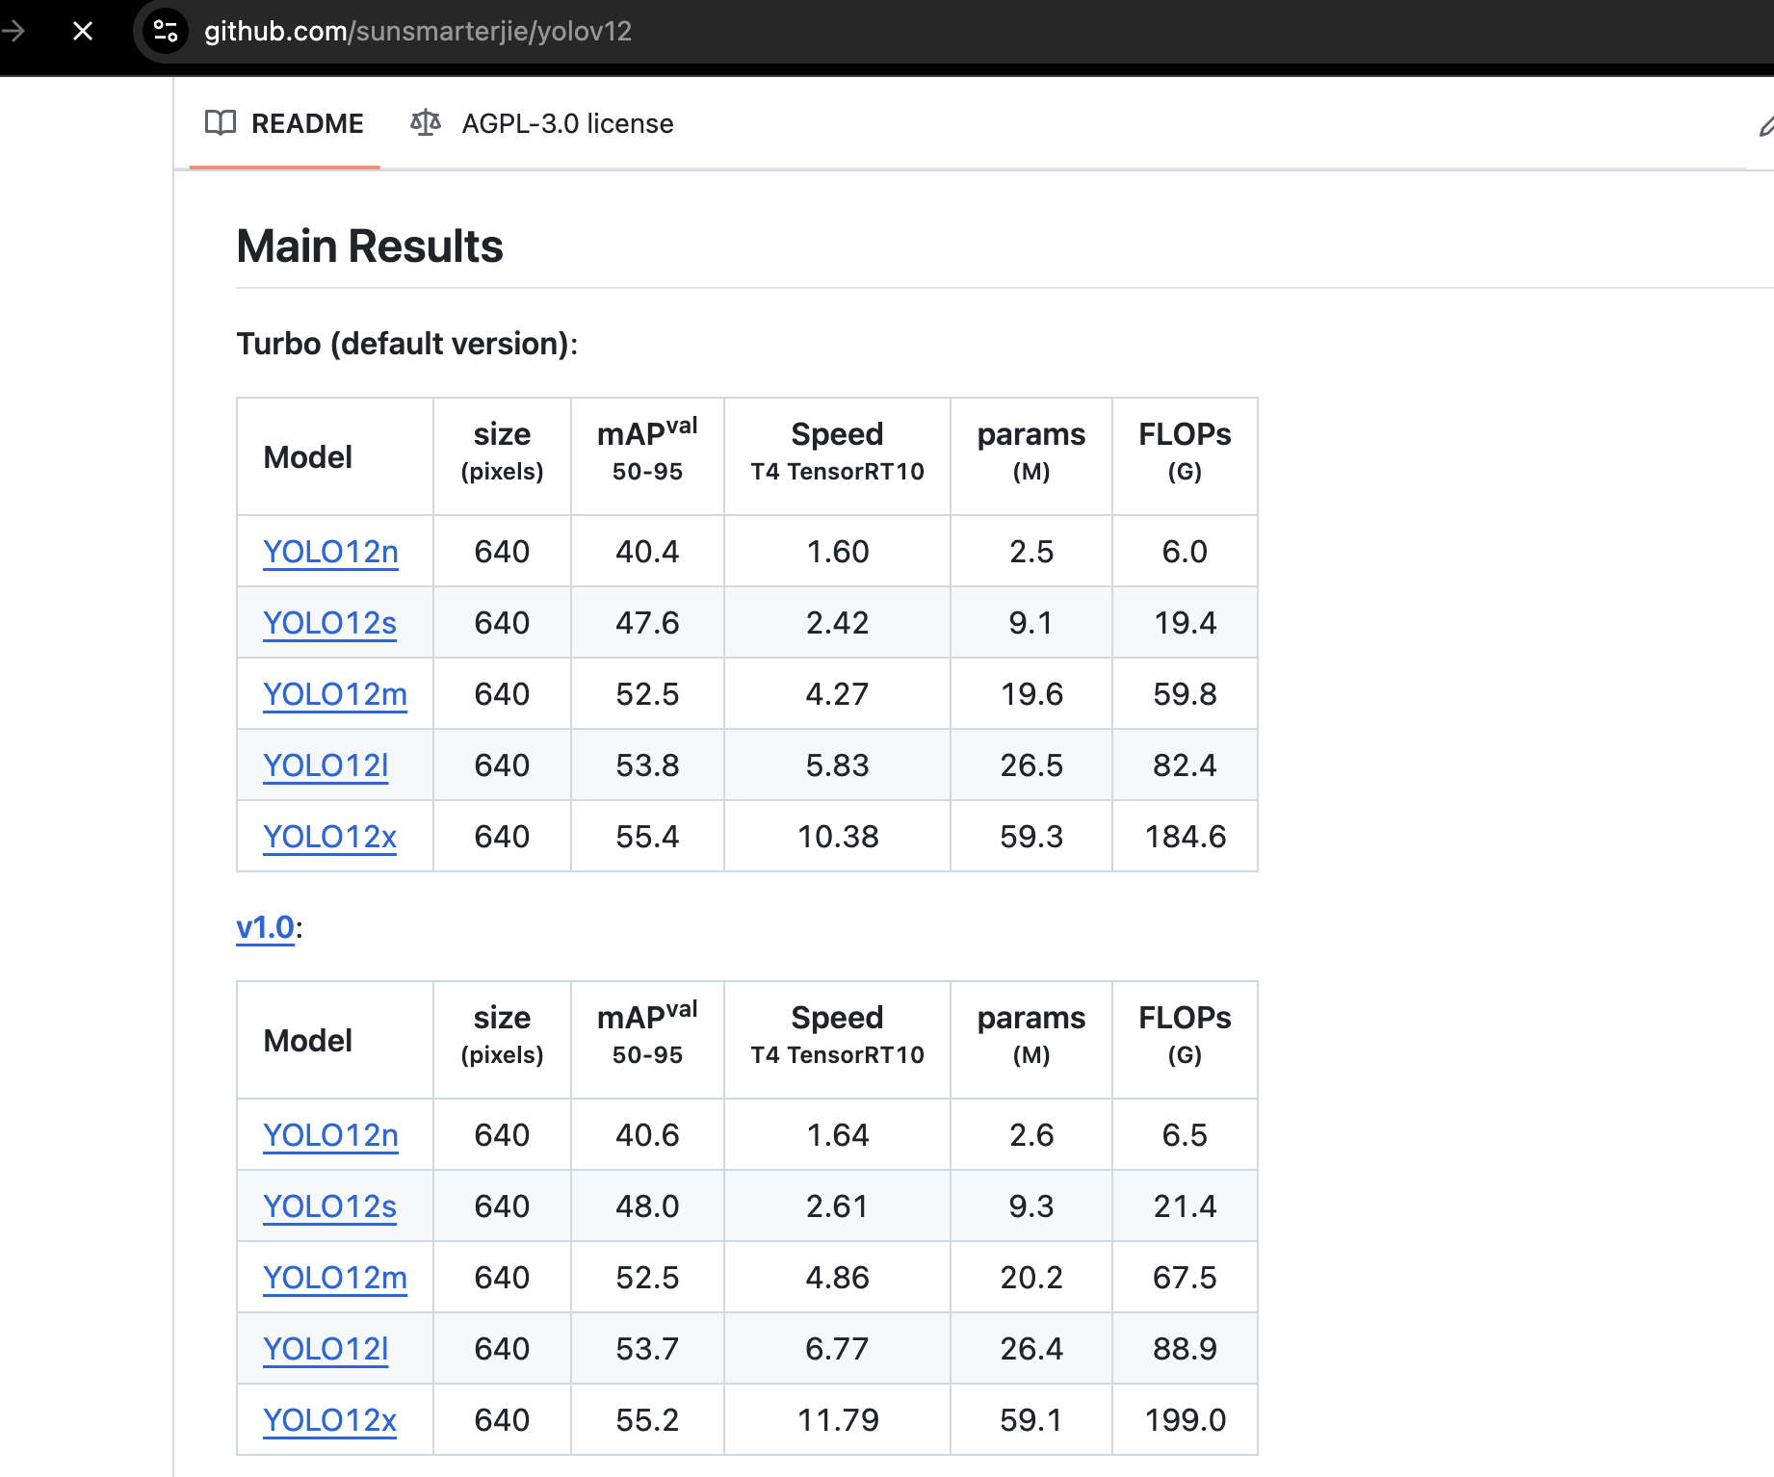Click mAP value 47.6
The image size is (1774, 1477).
[647, 623]
